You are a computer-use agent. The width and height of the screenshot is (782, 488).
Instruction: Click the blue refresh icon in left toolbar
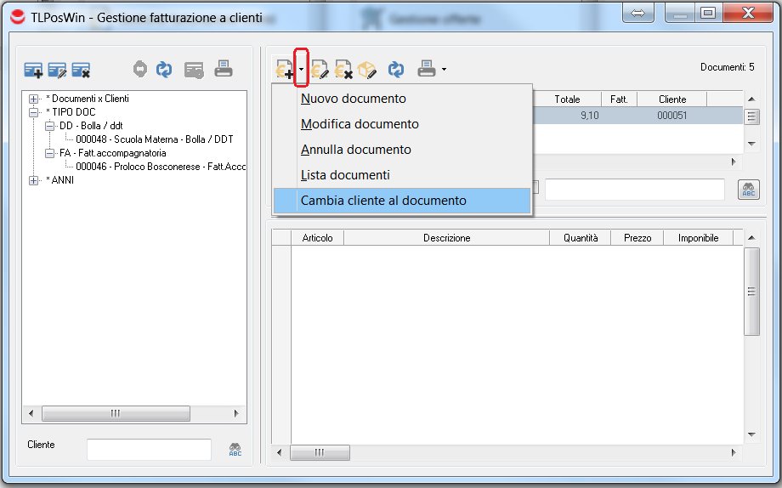164,70
